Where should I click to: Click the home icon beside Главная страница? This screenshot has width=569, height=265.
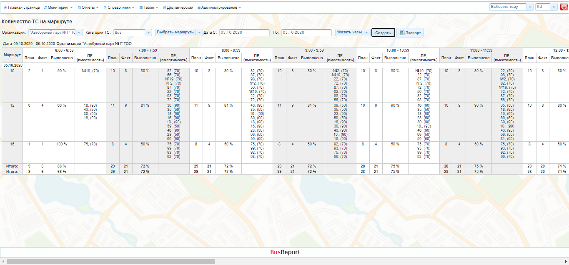(5, 7)
